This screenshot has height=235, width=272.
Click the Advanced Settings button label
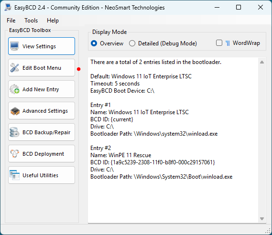(45, 111)
